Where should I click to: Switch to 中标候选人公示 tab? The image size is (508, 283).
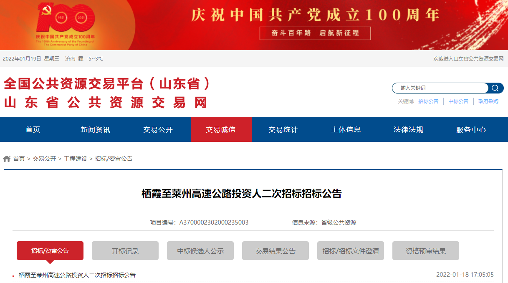pos(200,251)
